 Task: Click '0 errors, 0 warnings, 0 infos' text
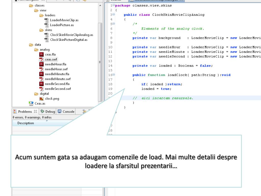32,117
